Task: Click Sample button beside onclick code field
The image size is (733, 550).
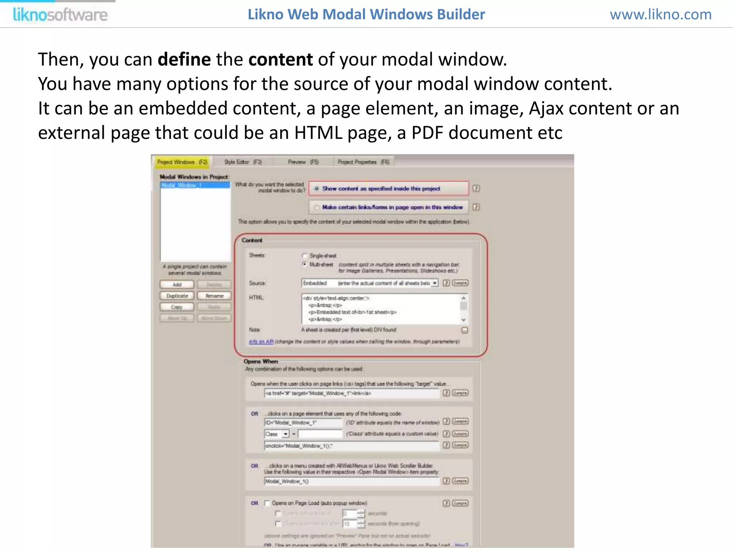Action: (x=460, y=445)
